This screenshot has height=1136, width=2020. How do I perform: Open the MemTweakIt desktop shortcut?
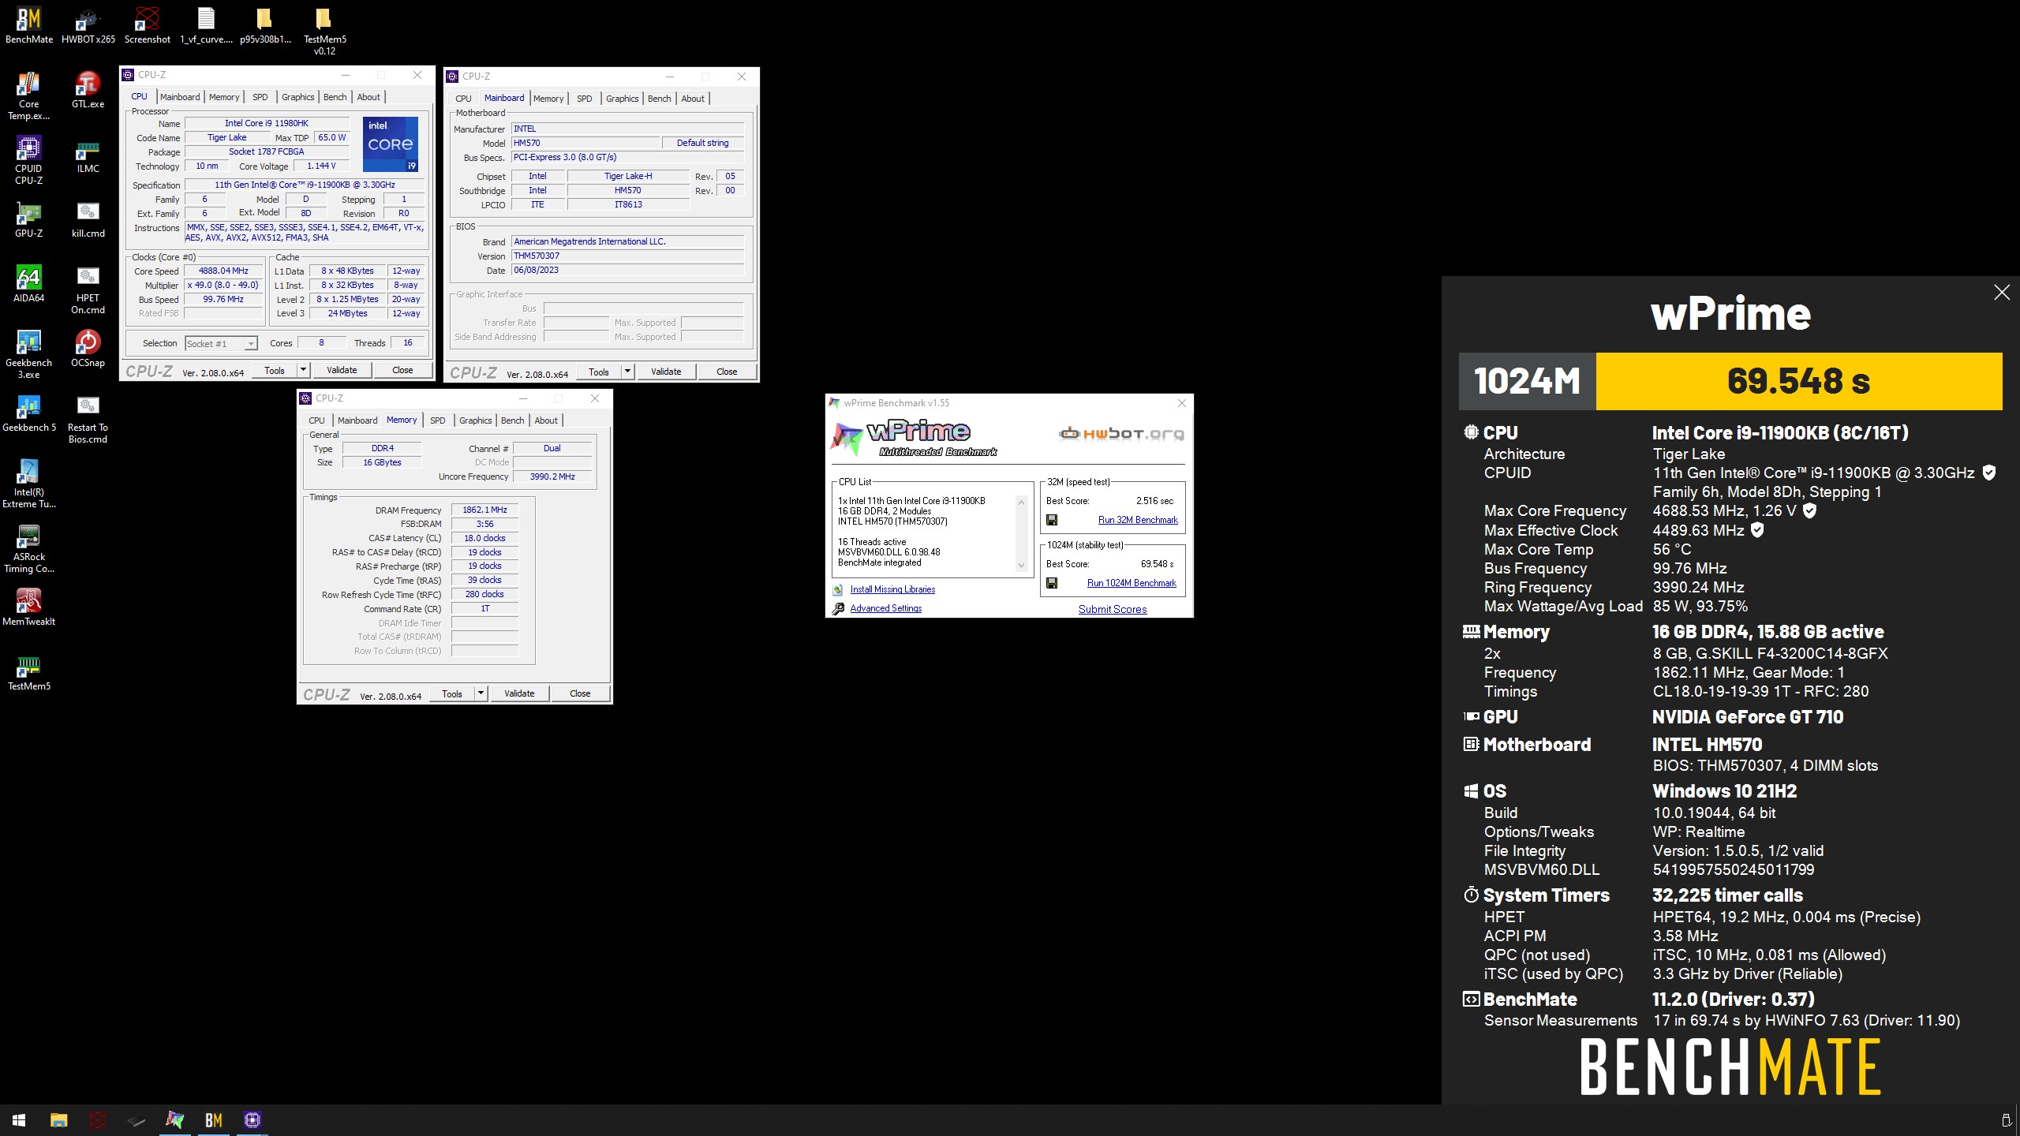click(29, 607)
